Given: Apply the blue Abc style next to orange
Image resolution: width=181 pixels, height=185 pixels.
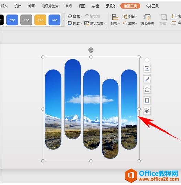Looking at the screenshot, I should tap(55, 20).
